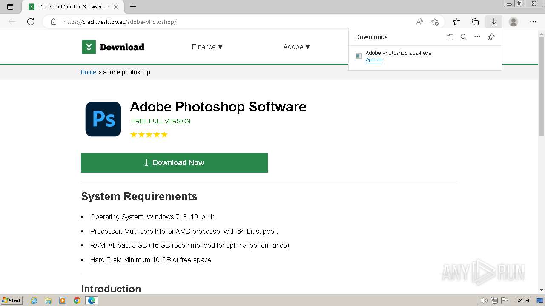This screenshot has height=306, width=545.
Task: Search downloads in Downloads panel
Action: [464, 37]
